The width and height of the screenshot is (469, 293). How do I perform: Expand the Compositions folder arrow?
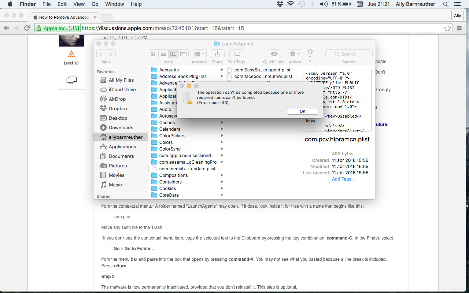[222, 175]
